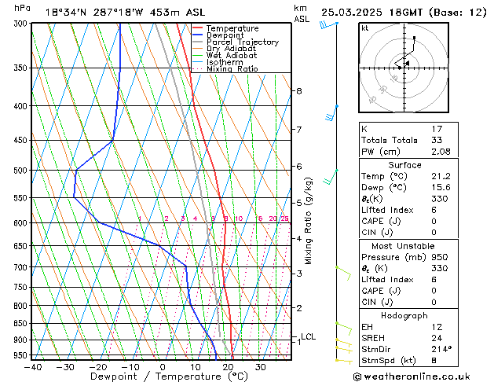Click the 0 temperature axis label
Viewport: 494px width, 382px height.
click(163, 367)
